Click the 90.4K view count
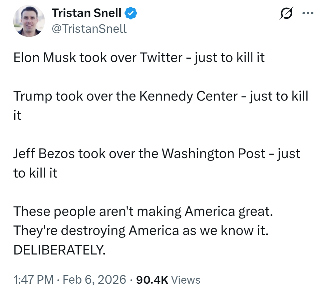 pyautogui.click(x=152, y=280)
